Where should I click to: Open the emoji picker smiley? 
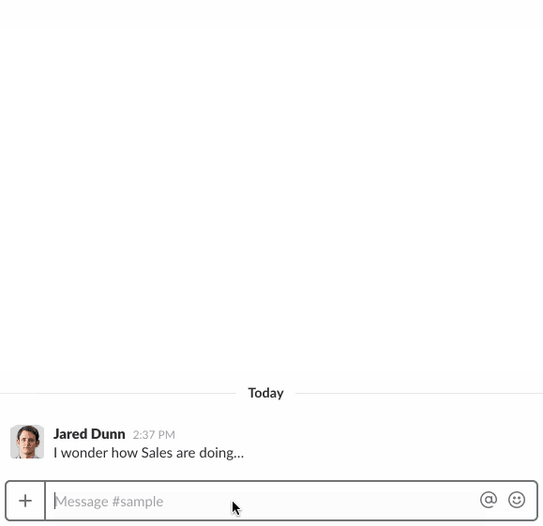(x=517, y=500)
